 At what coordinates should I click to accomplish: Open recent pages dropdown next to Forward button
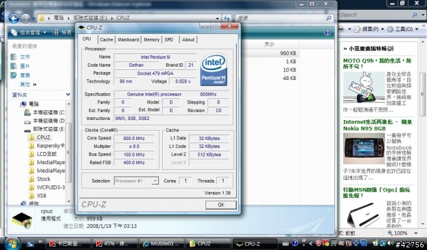pyautogui.click(x=34, y=19)
